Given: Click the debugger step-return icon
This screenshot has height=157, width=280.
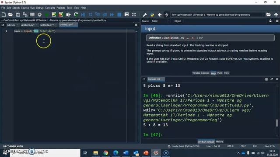Looking at the screenshot, I should (x=105, y=14).
